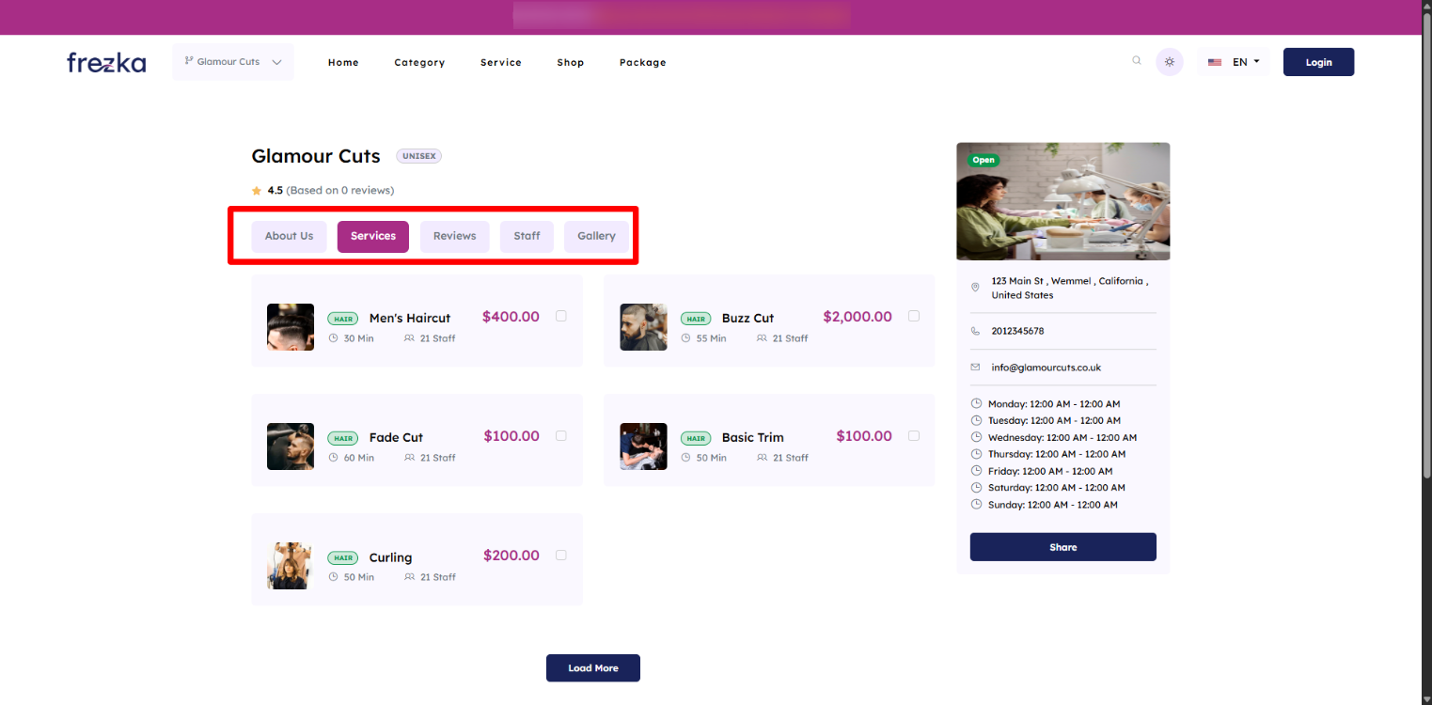Click the US flag language icon
The height and width of the screenshot is (705, 1432).
coord(1215,62)
